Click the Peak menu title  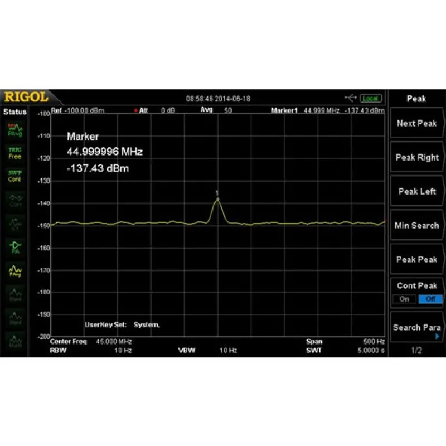416,99
